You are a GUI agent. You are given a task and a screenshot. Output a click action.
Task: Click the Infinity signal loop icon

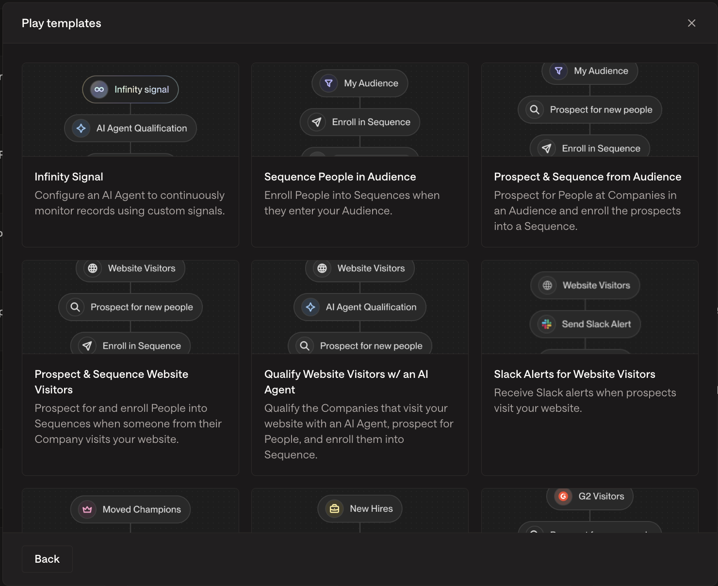tap(99, 89)
